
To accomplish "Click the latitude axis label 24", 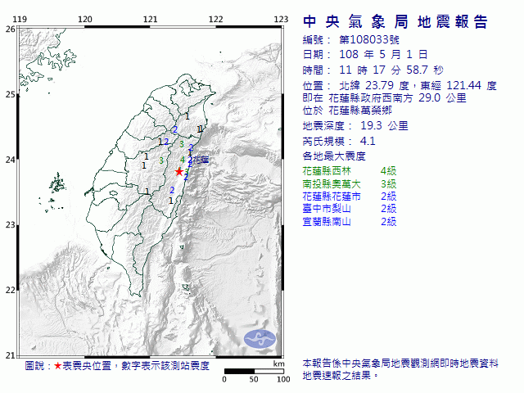I will (x=10, y=160).
